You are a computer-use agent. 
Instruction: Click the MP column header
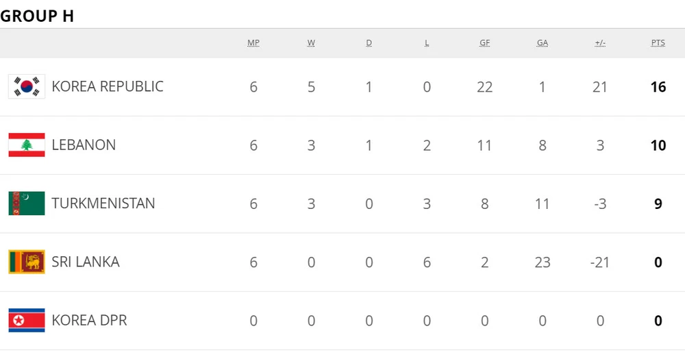point(253,43)
